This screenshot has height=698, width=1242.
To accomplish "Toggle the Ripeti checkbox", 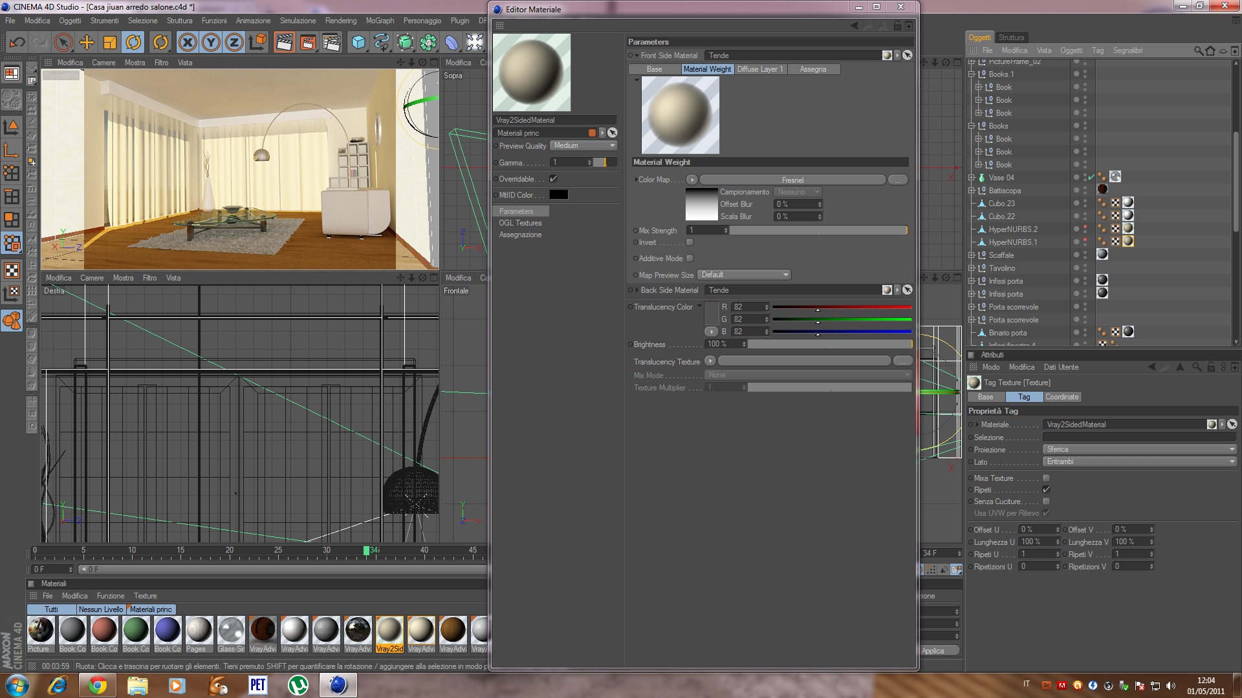I will [1046, 490].
